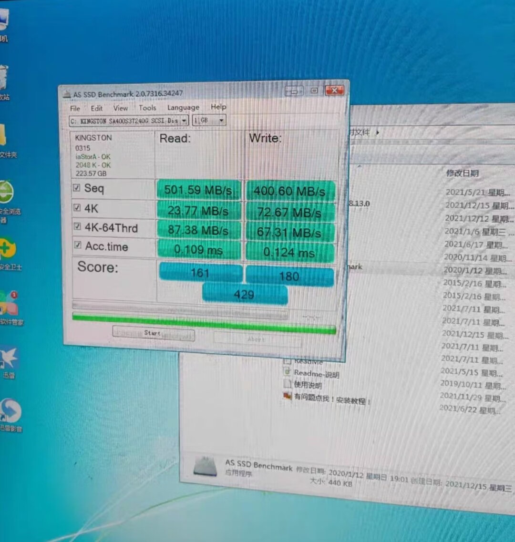Toggle the Acc.time test checkbox
The width and height of the screenshot is (515, 542).
(77, 245)
